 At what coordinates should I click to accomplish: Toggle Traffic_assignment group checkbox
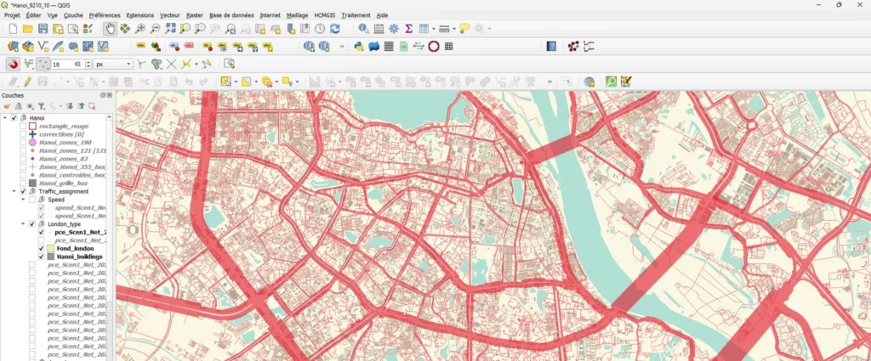(23, 191)
